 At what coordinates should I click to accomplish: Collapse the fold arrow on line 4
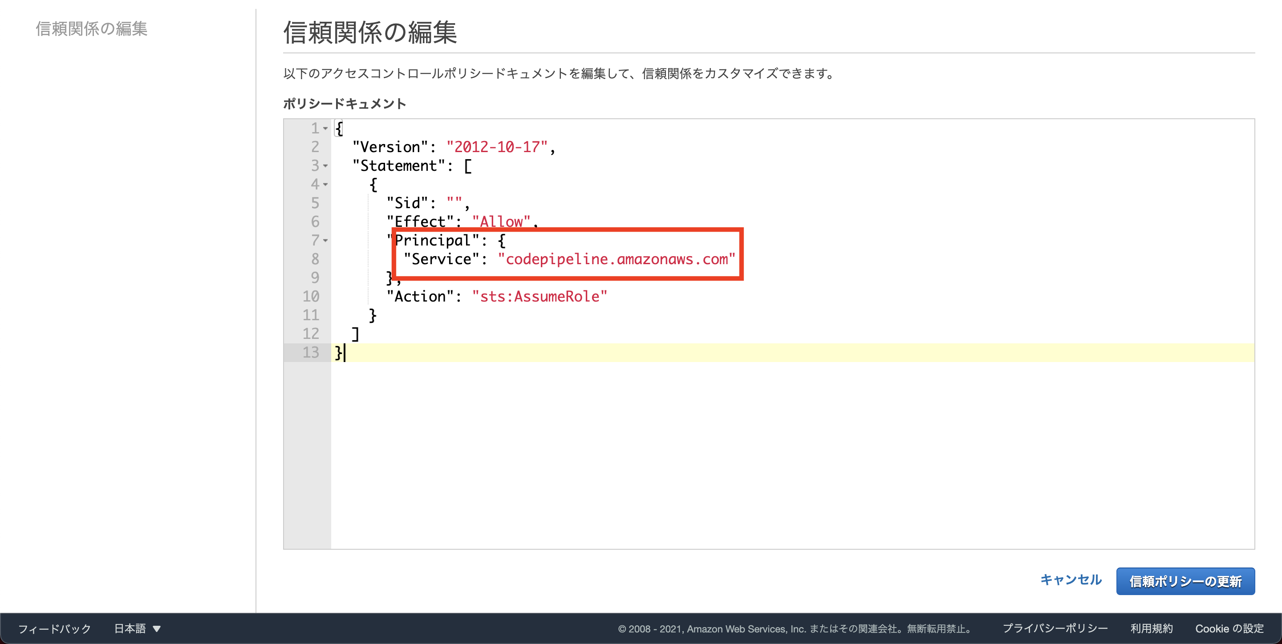click(x=325, y=185)
